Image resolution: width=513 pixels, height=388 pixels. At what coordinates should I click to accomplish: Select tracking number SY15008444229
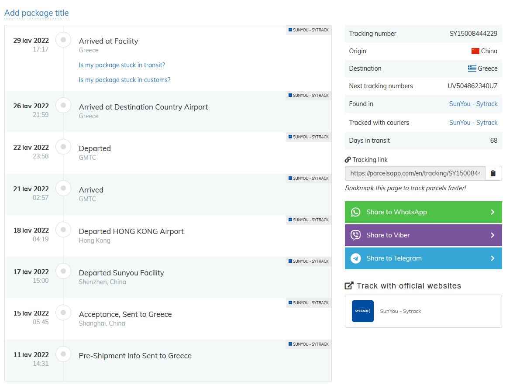point(473,33)
